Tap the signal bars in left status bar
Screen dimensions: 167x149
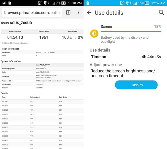[53, 3]
